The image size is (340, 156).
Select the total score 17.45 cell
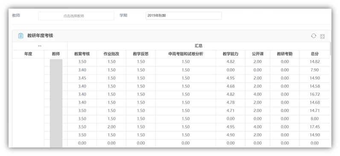click(315, 127)
